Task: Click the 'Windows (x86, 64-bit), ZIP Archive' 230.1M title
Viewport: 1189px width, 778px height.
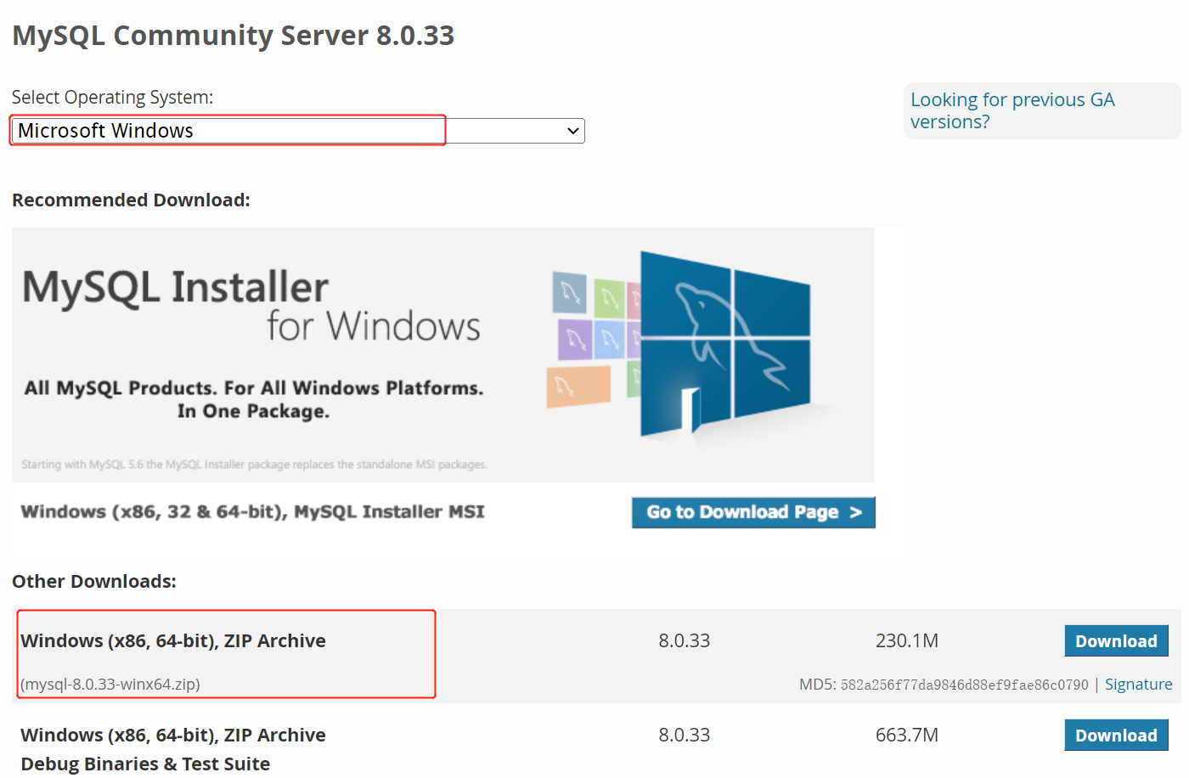Action: pyautogui.click(x=173, y=640)
